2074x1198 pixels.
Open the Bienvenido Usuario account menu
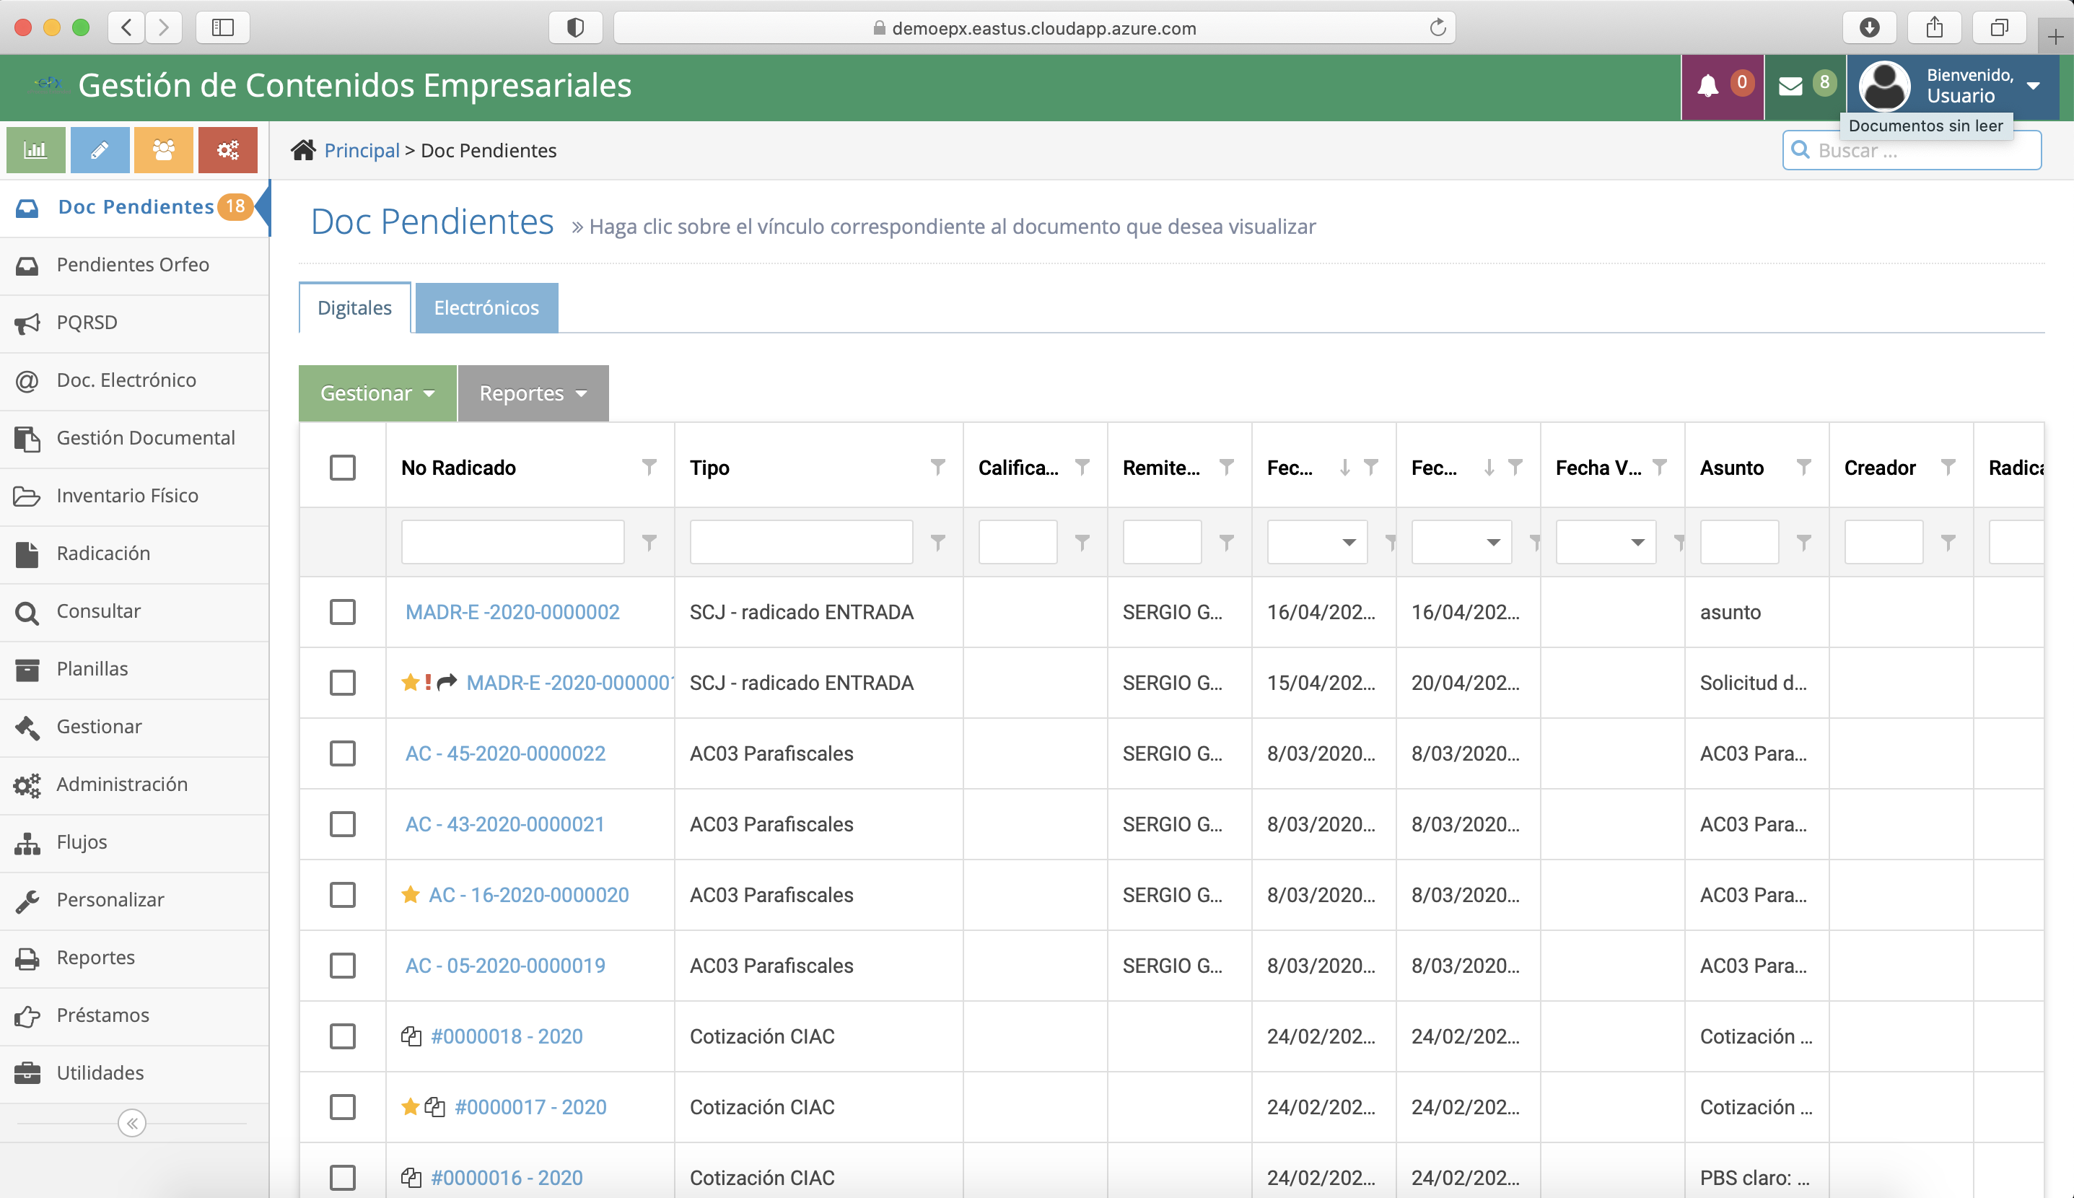click(x=1952, y=86)
